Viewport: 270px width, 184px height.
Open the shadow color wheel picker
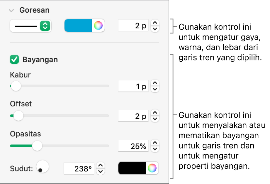coord(152,168)
